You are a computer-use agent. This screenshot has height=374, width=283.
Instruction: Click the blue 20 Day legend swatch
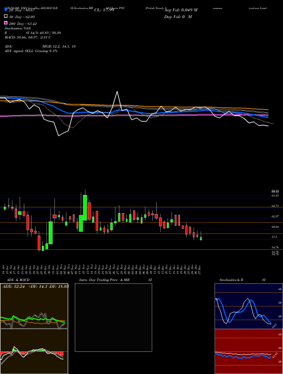click(x=6, y=9)
